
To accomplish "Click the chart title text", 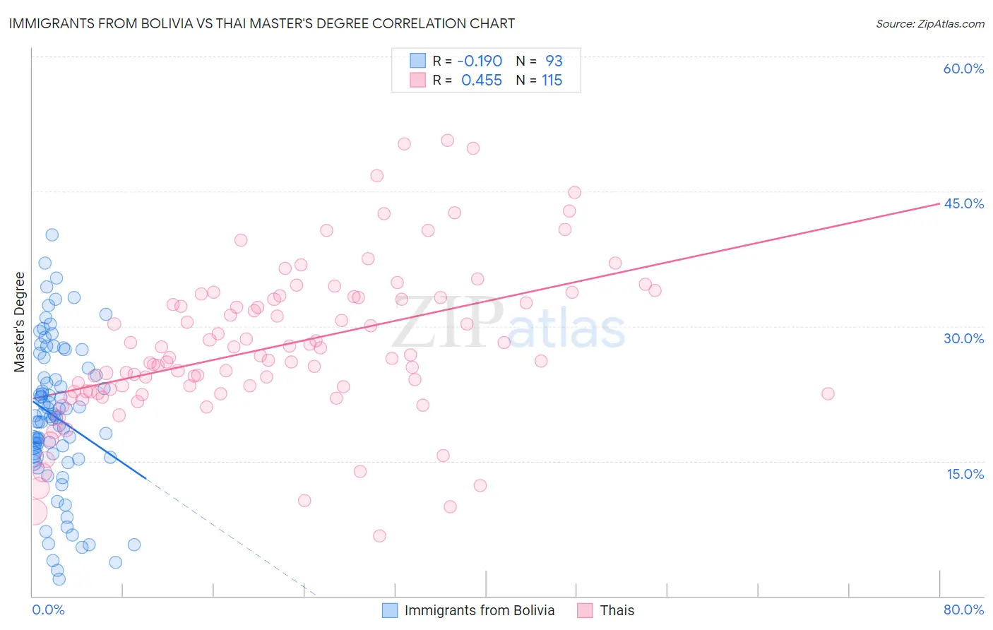I will tap(261, 23).
